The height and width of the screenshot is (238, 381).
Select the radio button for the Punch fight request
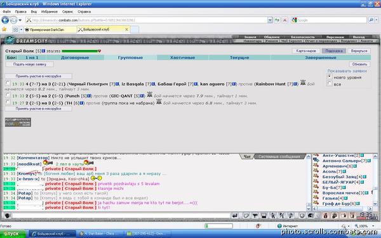[8, 95]
